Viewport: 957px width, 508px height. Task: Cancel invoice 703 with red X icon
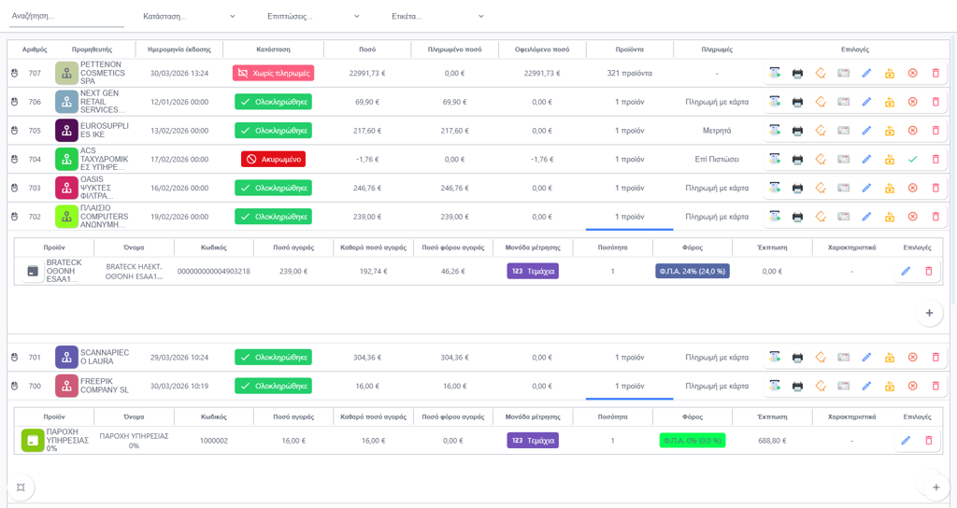[912, 188]
